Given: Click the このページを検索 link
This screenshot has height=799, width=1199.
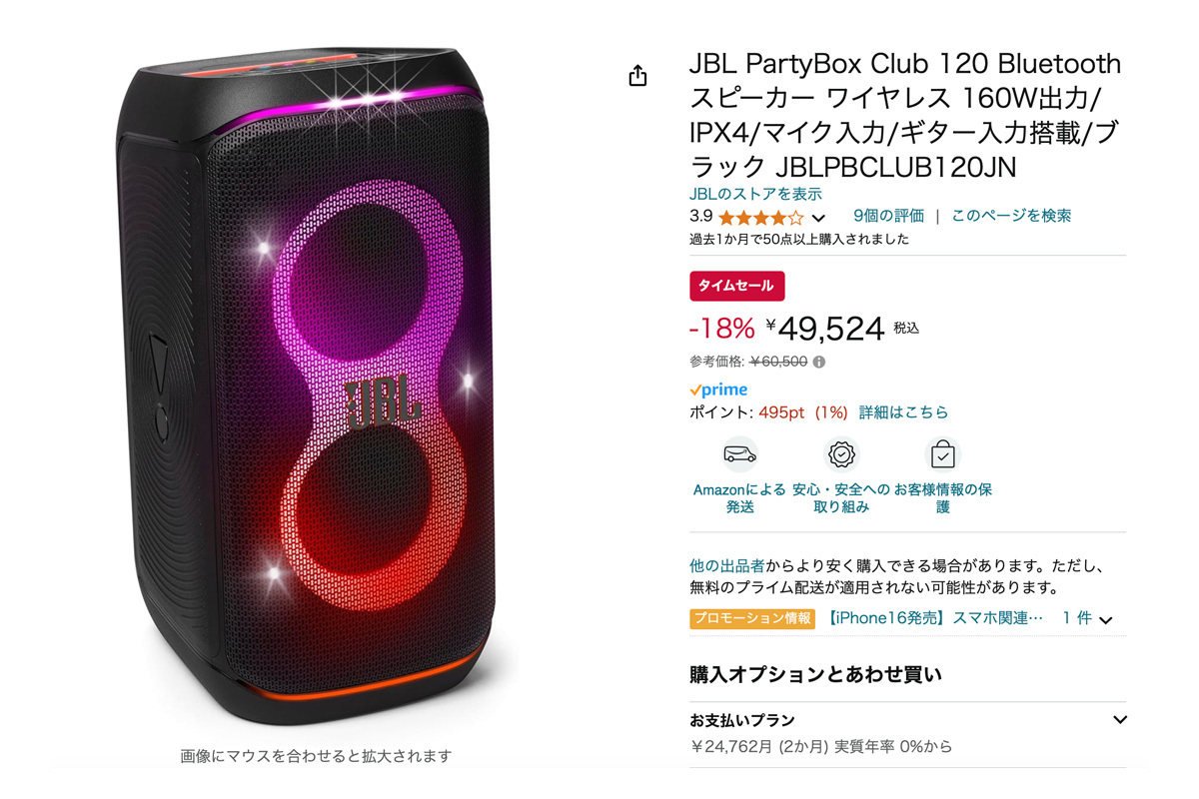Looking at the screenshot, I should pyautogui.click(x=1011, y=216).
